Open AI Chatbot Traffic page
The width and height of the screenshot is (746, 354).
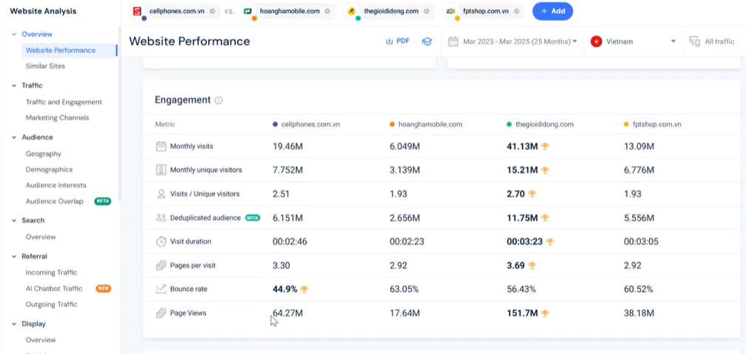coord(54,288)
